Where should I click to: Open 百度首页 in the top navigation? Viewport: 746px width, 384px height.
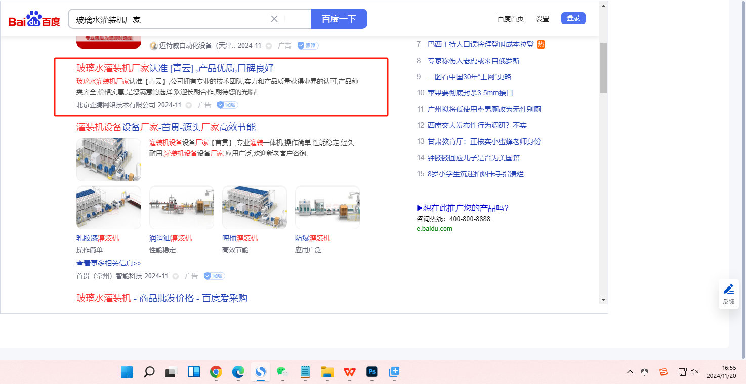[x=510, y=19]
